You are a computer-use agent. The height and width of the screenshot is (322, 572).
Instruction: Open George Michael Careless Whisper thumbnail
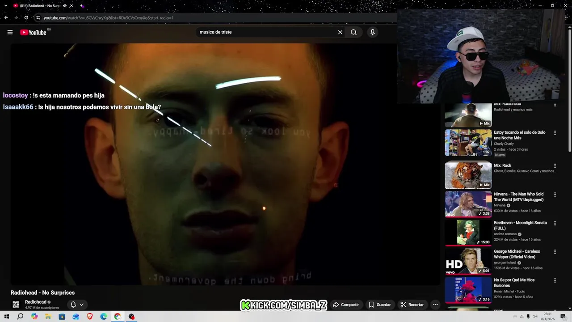[x=468, y=261]
